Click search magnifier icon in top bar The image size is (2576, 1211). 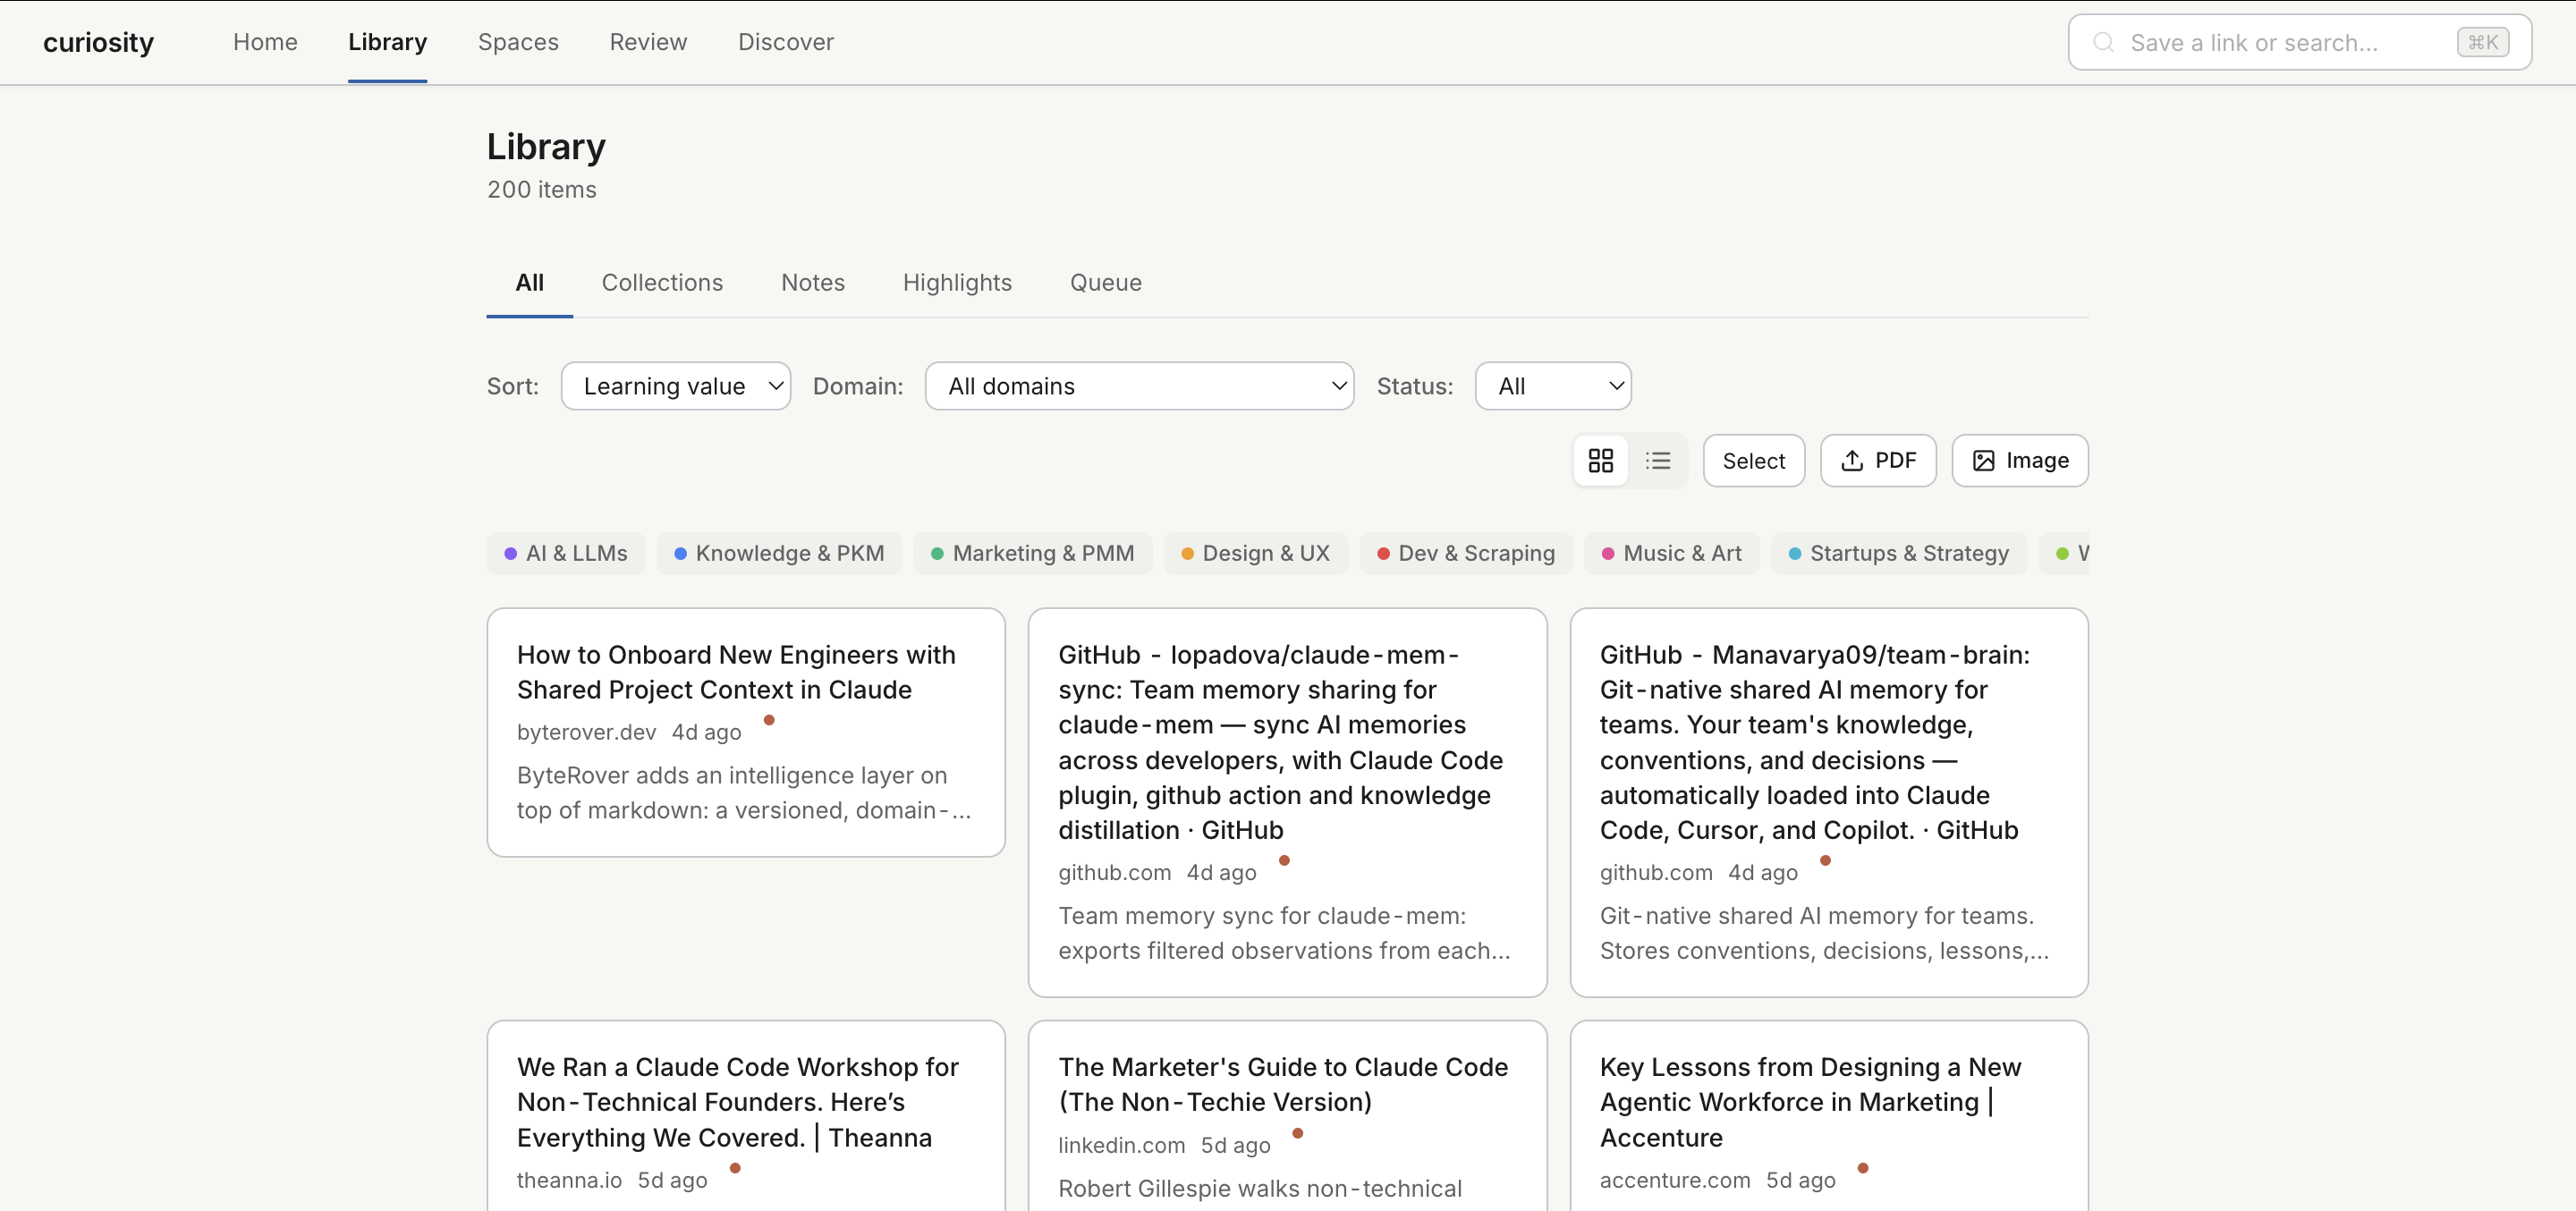pyautogui.click(x=2103, y=42)
